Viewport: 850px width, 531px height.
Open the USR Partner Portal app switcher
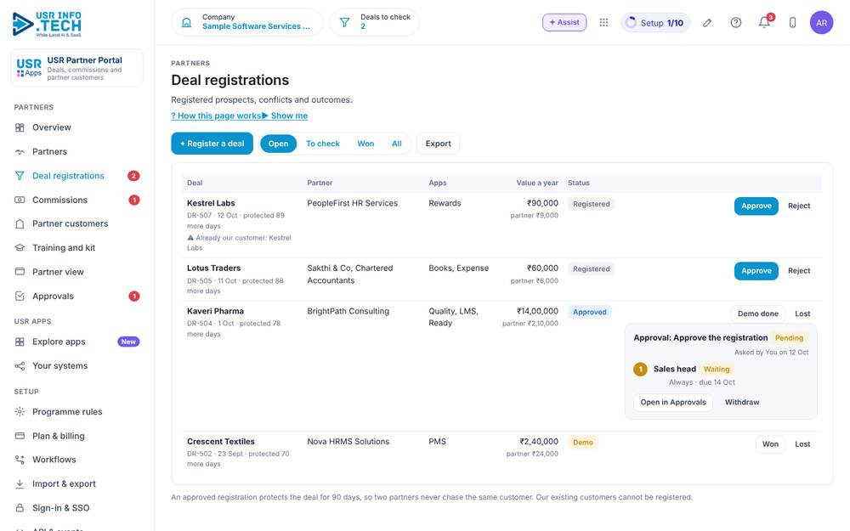click(77, 68)
